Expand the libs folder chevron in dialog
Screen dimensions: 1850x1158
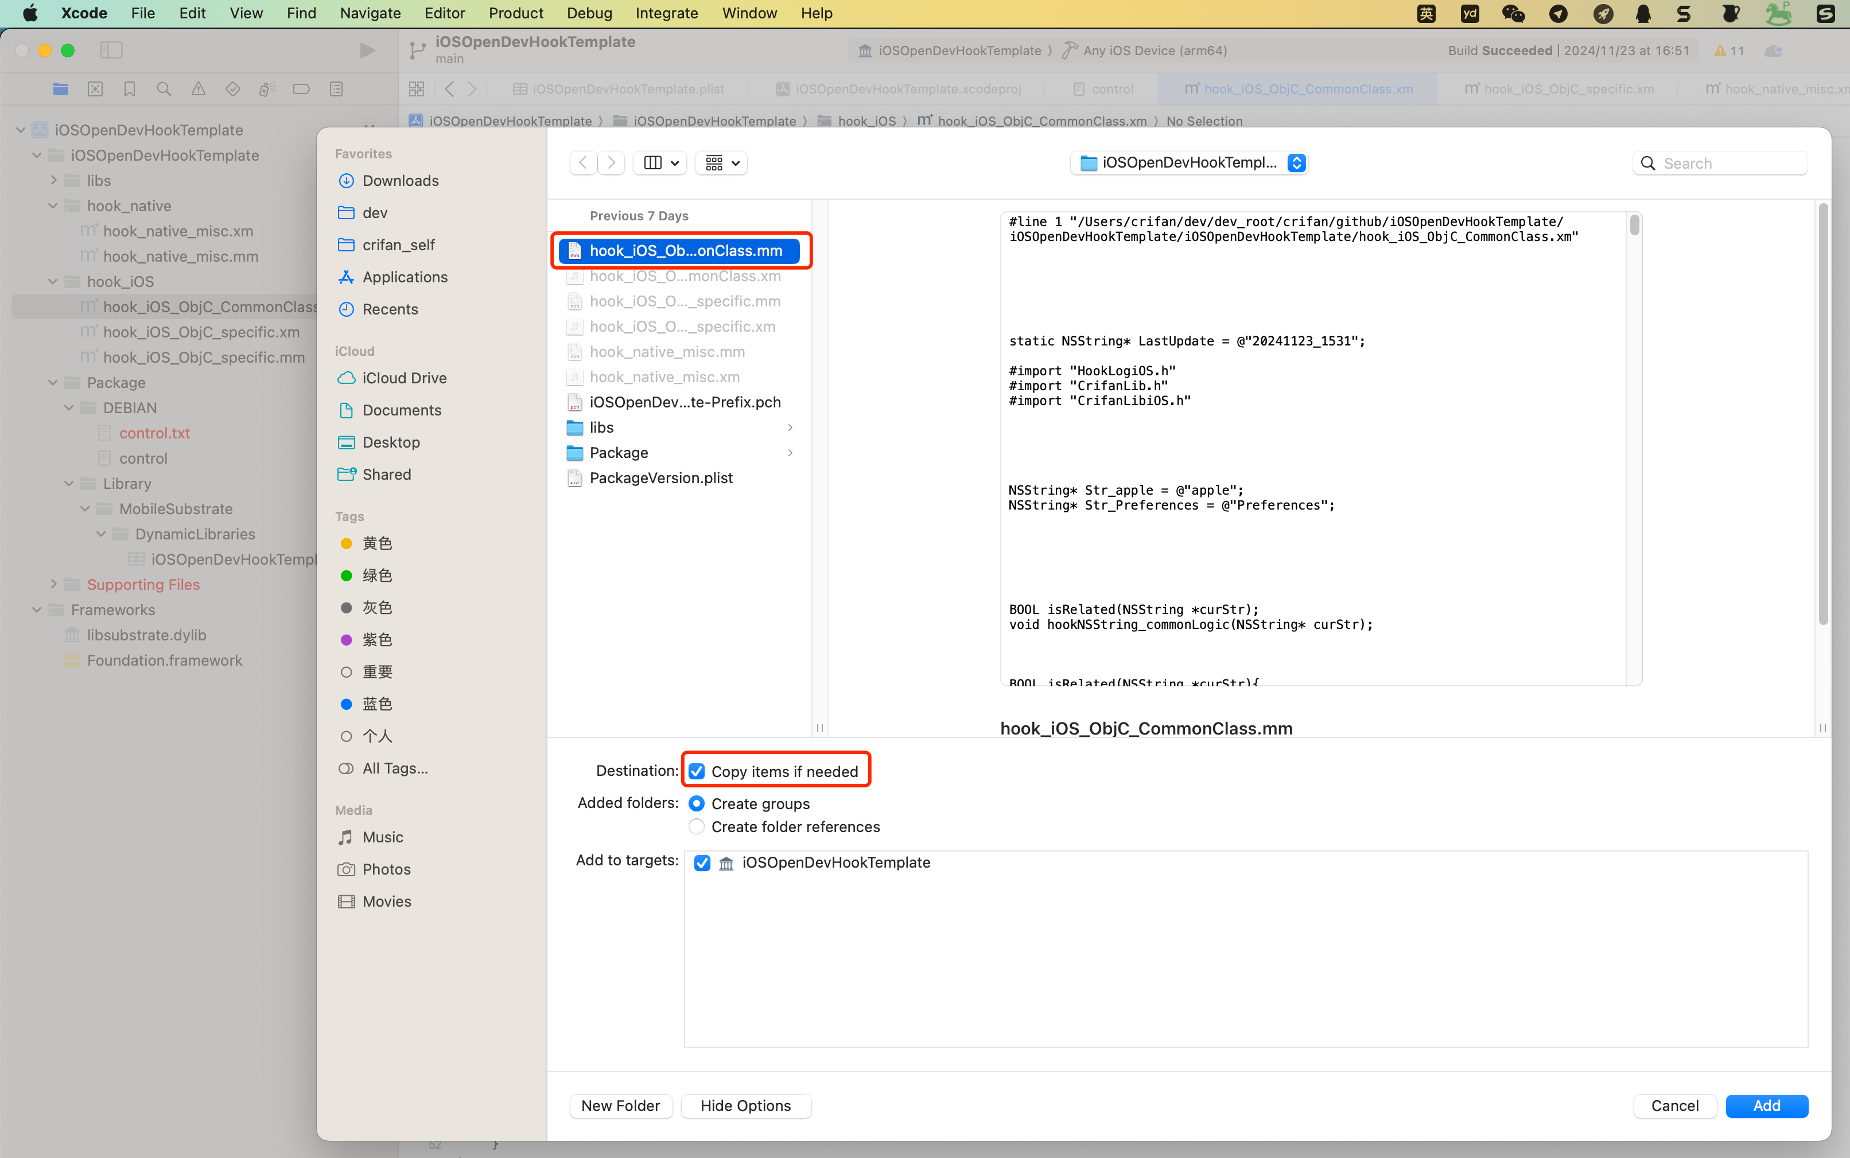(x=790, y=428)
